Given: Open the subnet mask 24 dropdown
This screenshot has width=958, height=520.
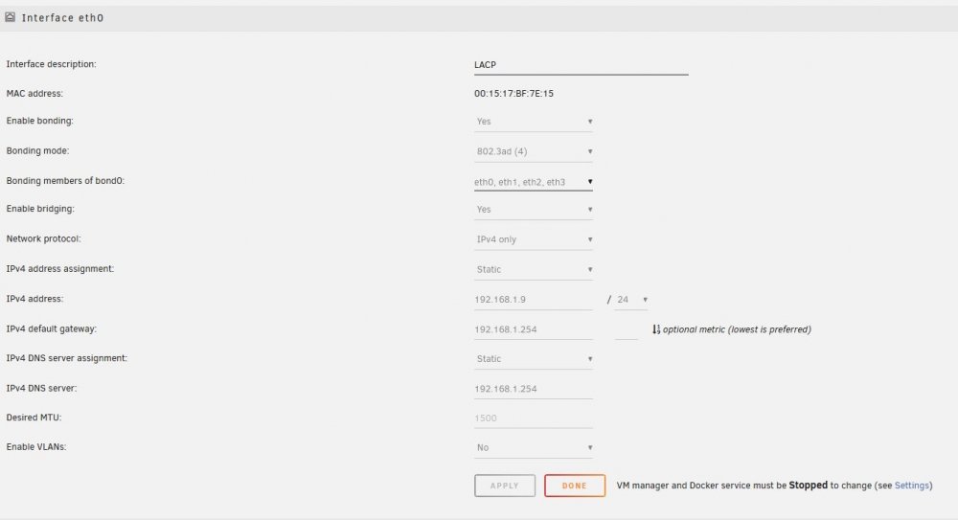Looking at the screenshot, I should click(x=631, y=300).
